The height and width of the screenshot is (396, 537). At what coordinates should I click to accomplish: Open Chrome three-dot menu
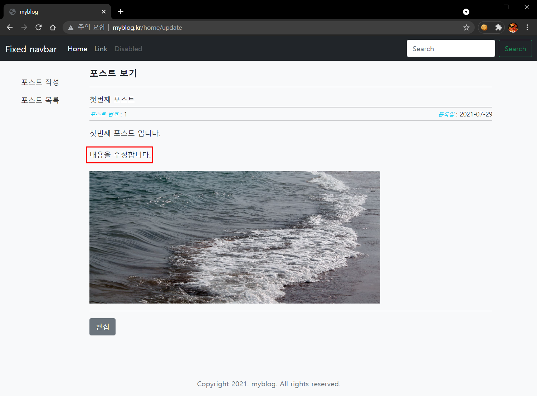point(527,28)
